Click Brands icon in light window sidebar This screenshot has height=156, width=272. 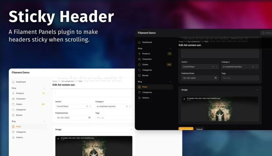tap(13, 115)
